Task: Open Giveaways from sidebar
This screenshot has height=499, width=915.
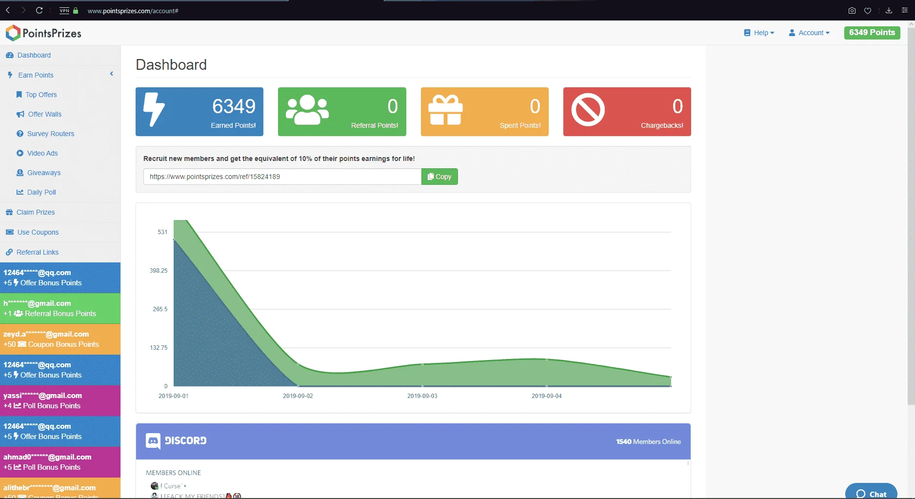Action: coord(44,173)
